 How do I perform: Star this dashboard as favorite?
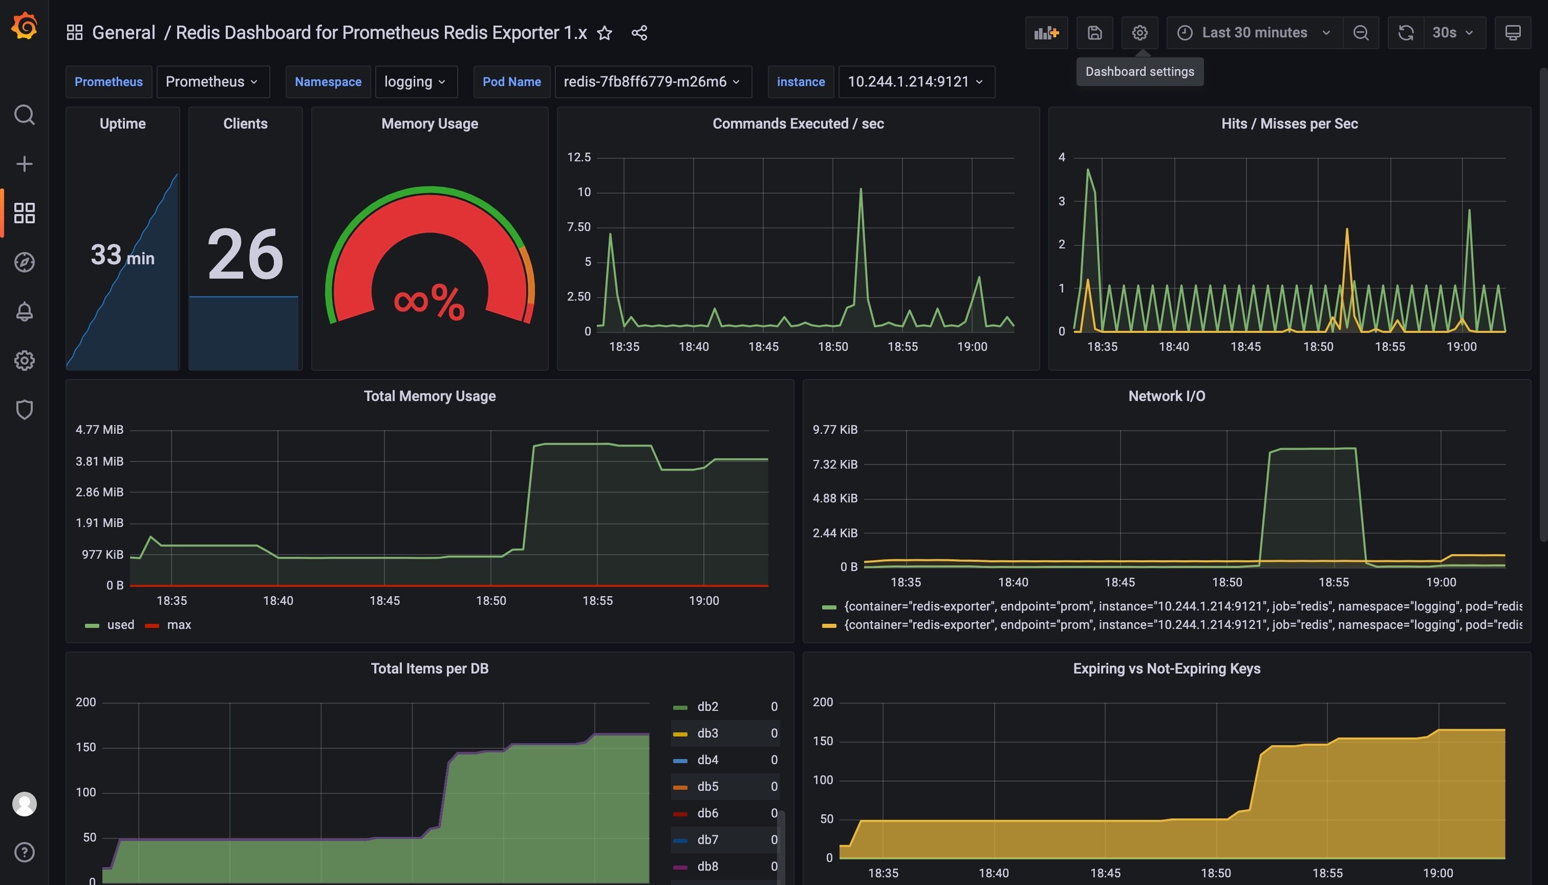tap(605, 32)
